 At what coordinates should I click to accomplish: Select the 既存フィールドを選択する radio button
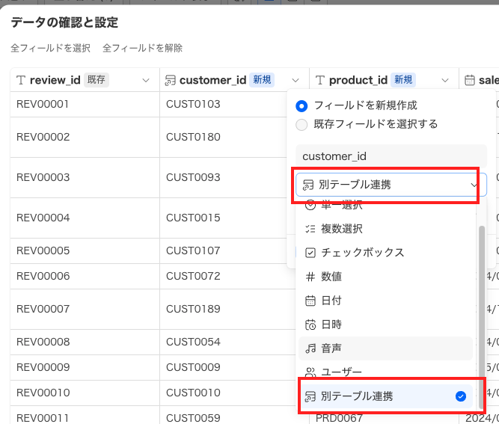[301, 124]
